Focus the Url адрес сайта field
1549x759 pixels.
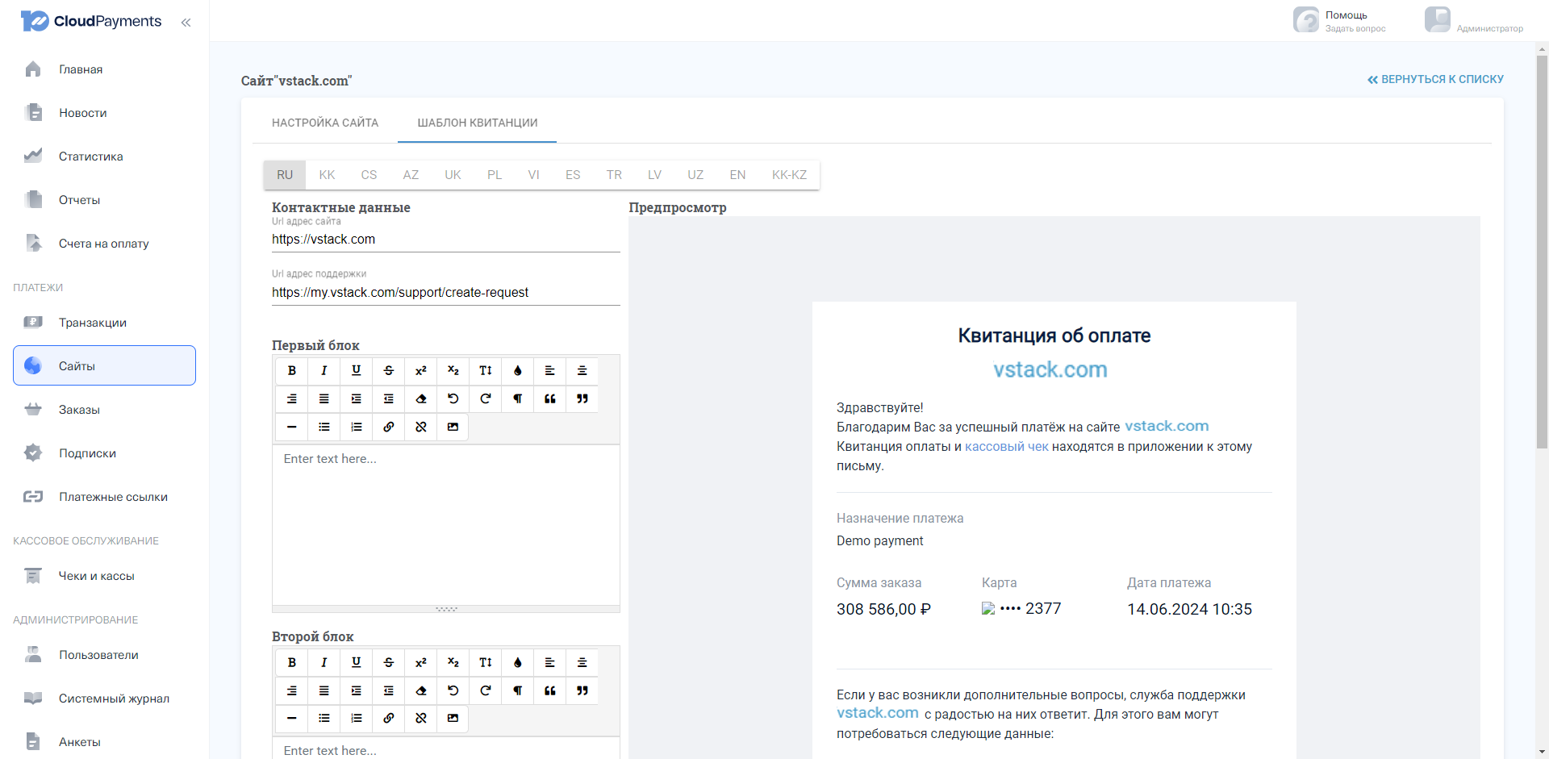pos(445,240)
